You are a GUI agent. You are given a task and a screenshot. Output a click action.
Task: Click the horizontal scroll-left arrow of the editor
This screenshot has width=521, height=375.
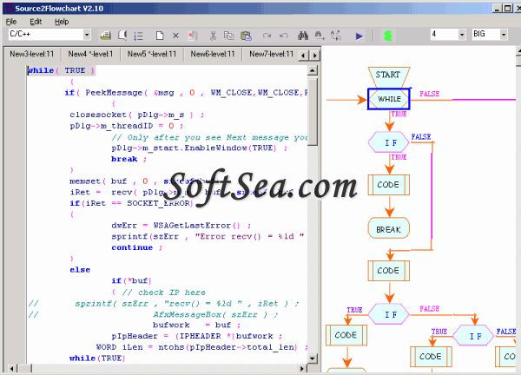tap(12, 368)
